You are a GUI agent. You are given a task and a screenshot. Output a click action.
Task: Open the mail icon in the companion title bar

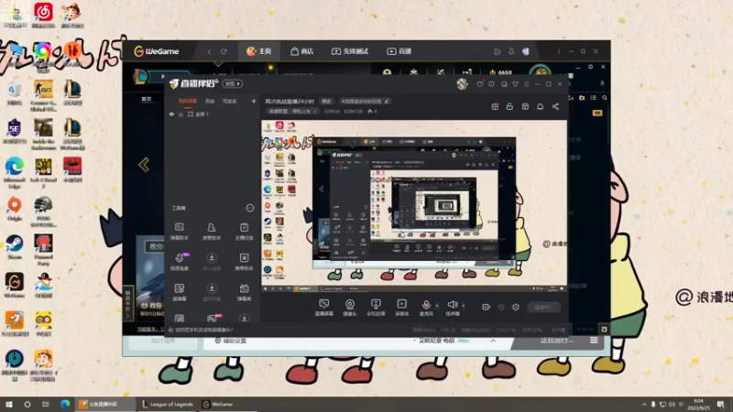[480, 84]
